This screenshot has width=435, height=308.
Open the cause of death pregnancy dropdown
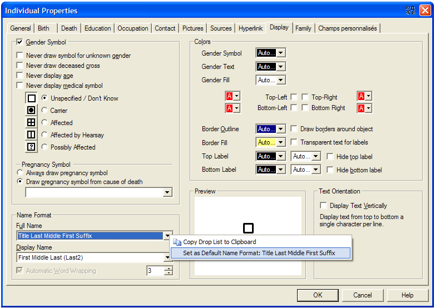[167, 192]
